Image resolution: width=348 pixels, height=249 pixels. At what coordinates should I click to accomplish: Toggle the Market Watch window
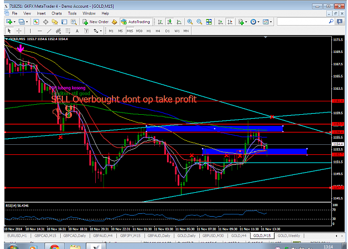pyautogui.click(x=36, y=22)
